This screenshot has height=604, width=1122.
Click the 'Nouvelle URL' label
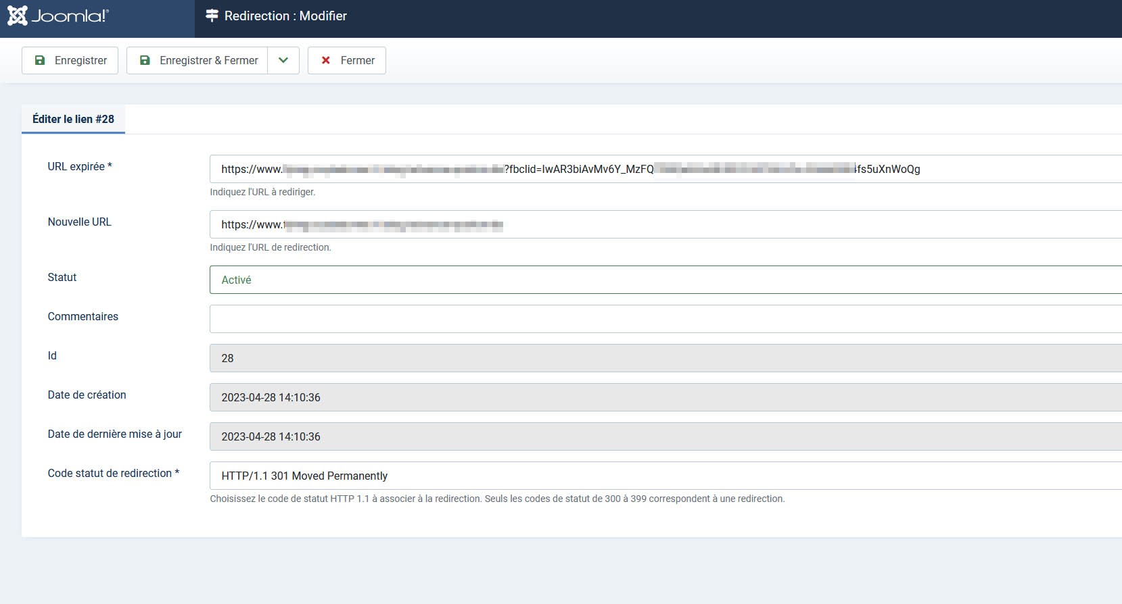click(x=79, y=222)
